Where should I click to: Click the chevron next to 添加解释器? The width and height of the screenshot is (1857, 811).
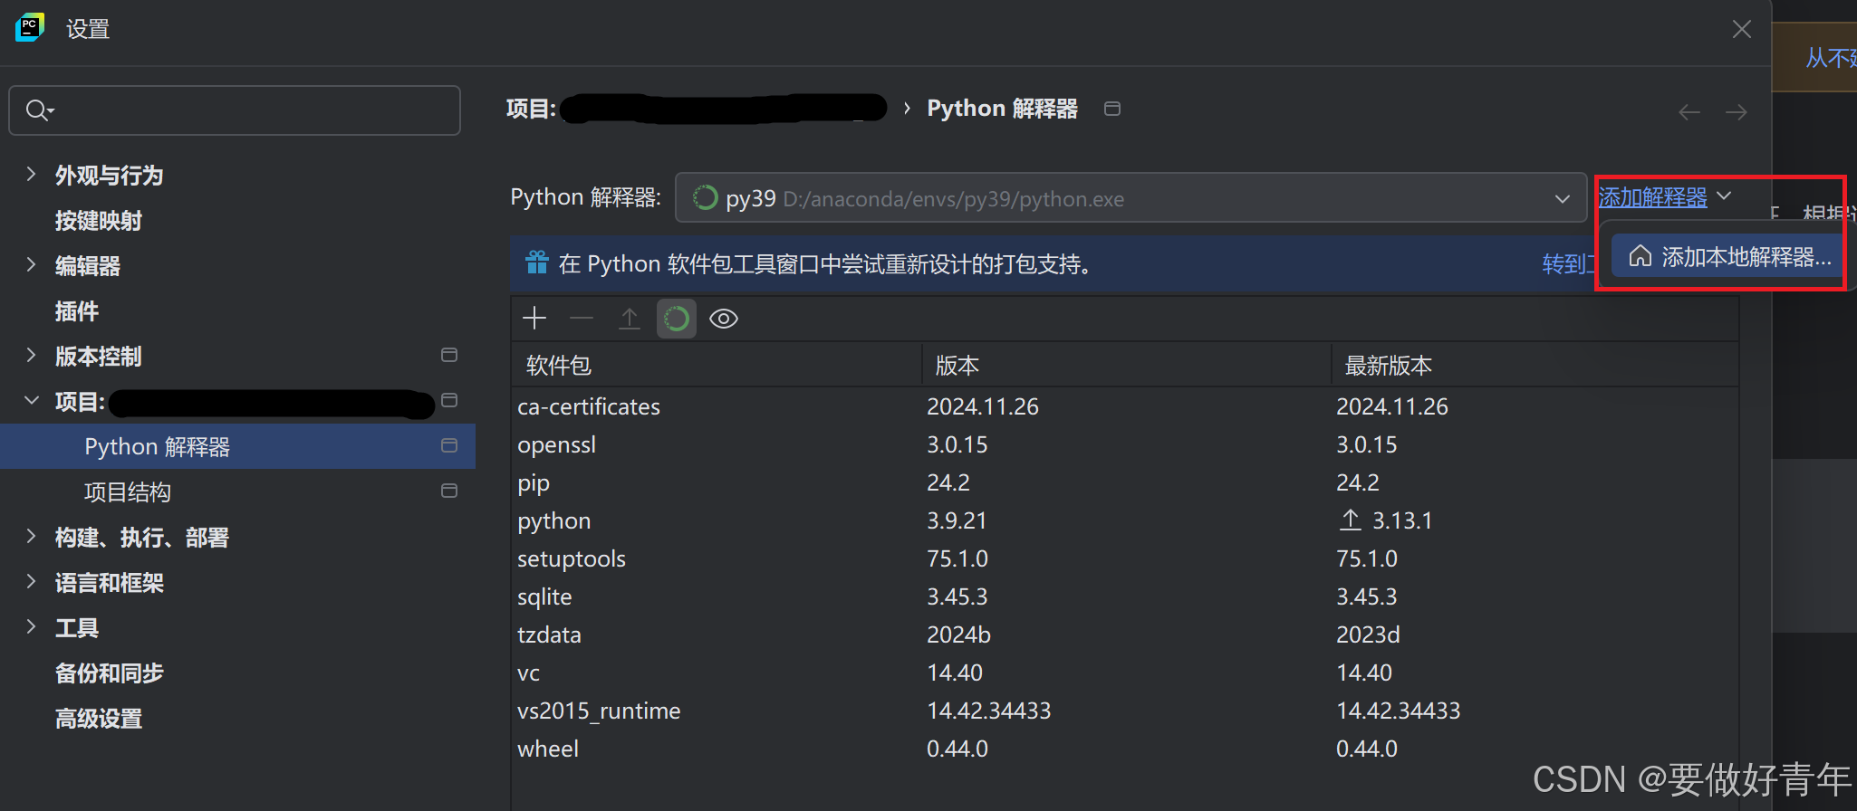(x=1724, y=196)
